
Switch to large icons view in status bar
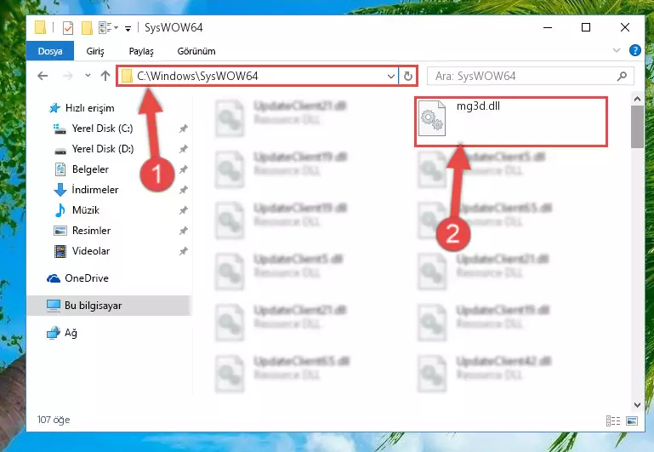[632, 421]
